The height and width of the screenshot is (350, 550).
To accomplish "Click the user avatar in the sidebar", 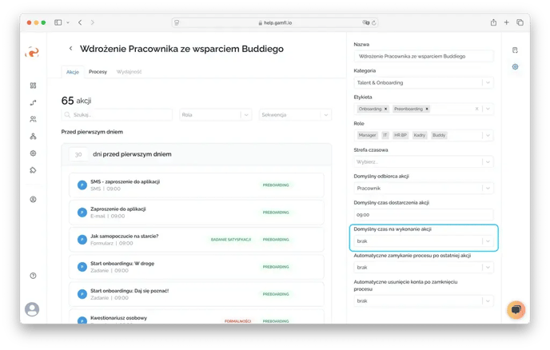I will pos(32,308).
